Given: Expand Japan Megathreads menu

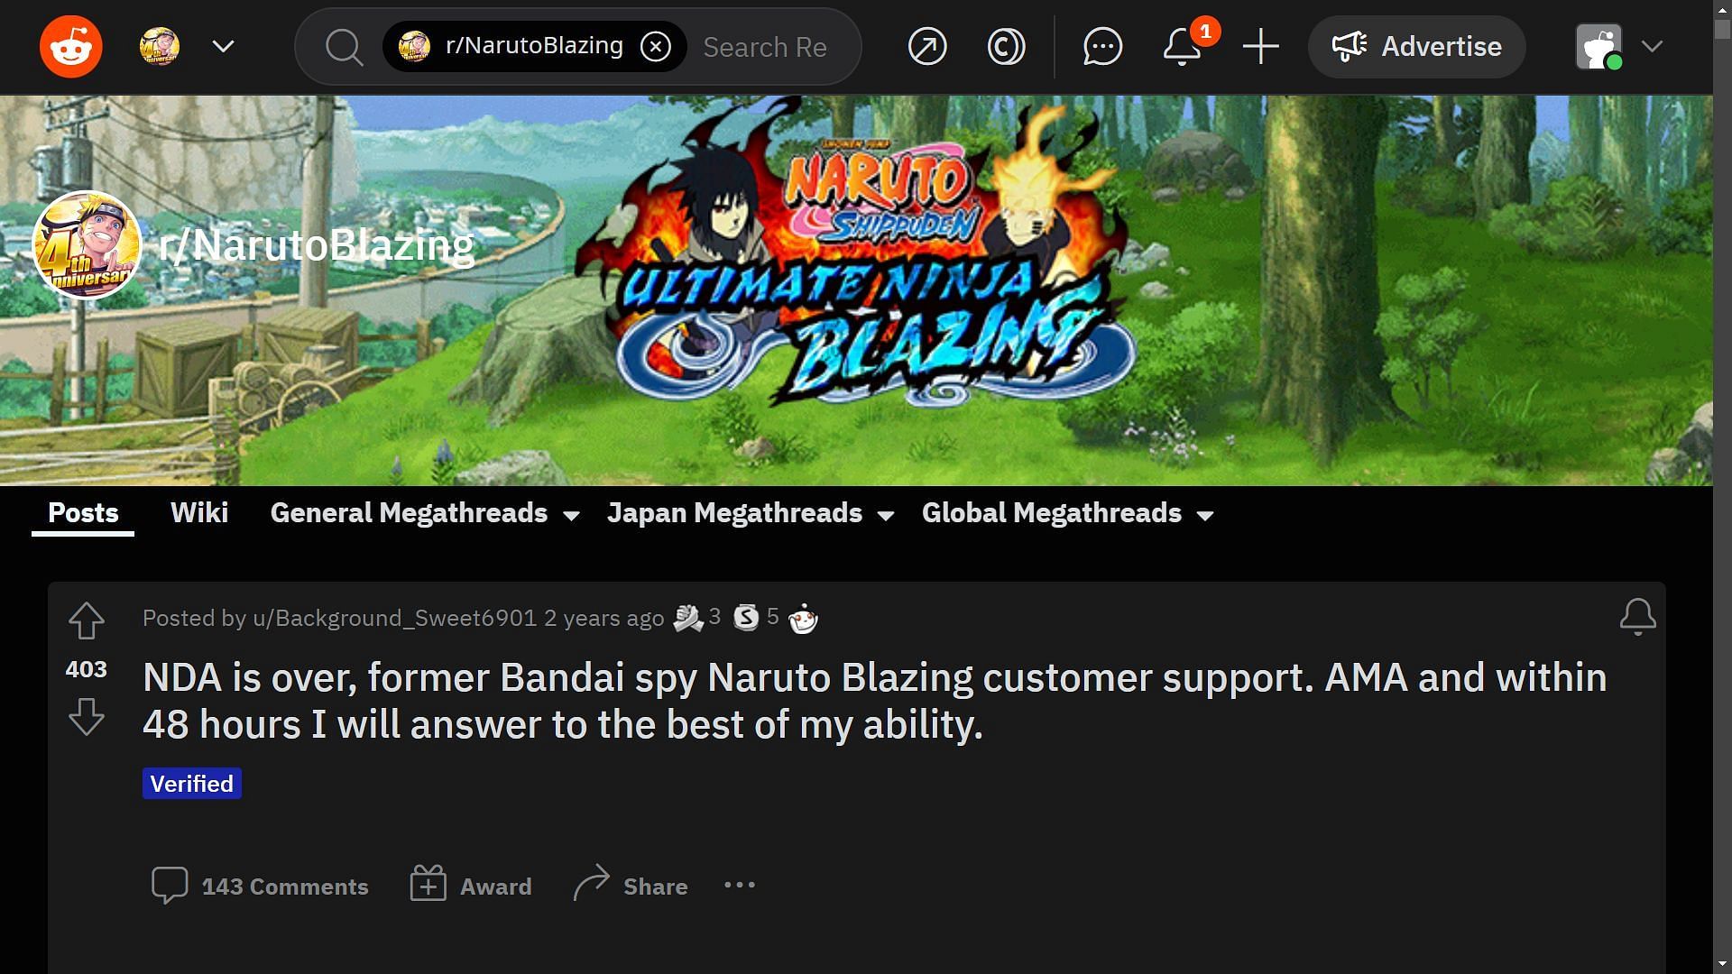Looking at the screenshot, I should pos(751,513).
